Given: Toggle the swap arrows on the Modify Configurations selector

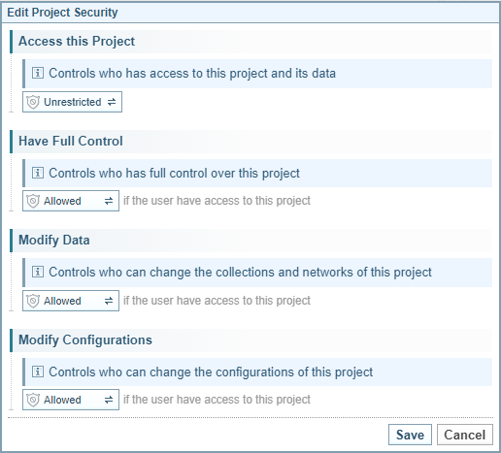Looking at the screenshot, I should 109,400.
